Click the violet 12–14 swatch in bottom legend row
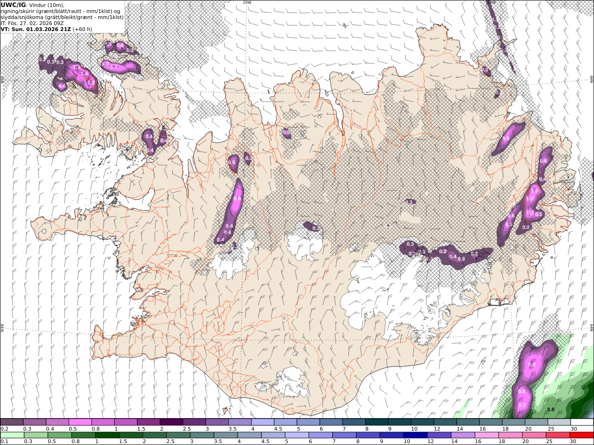This screenshot has width=594, height=445. pos(439,435)
